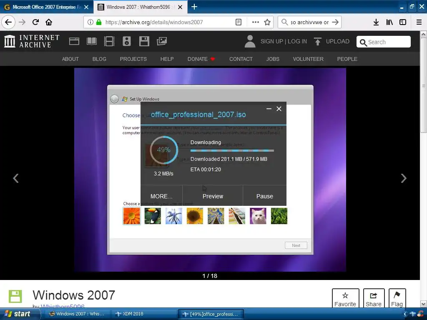Click the Next button in screenshot
Viewport: 427px width, 320px height.
(296, 245)
